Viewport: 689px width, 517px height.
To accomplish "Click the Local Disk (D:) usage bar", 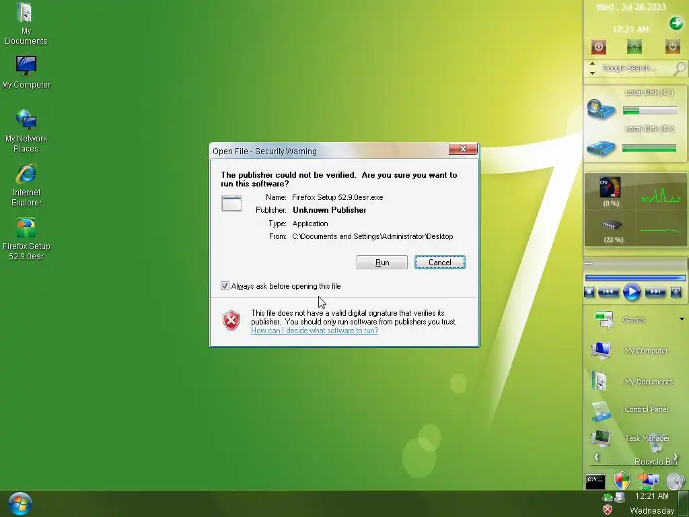I will pos(649,149).
